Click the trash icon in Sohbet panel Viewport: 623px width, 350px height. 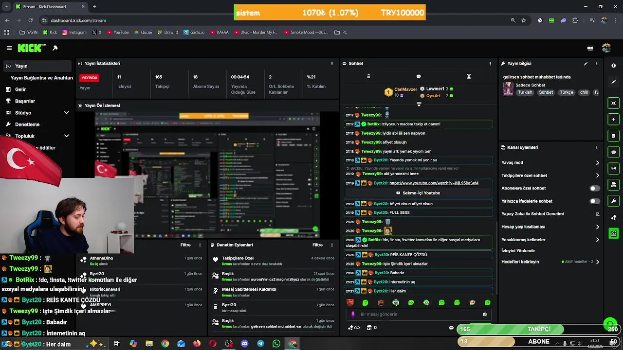(x=368, y=76)
